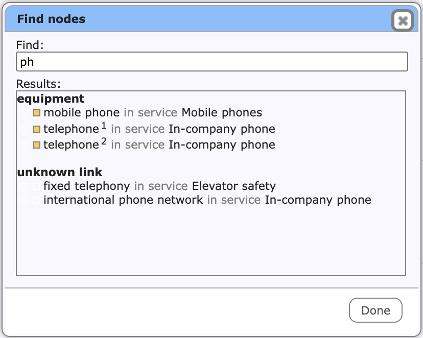The image size is (423, 338).
Task: Click the yellow square icon beside mobile phone
Action: 37,113
